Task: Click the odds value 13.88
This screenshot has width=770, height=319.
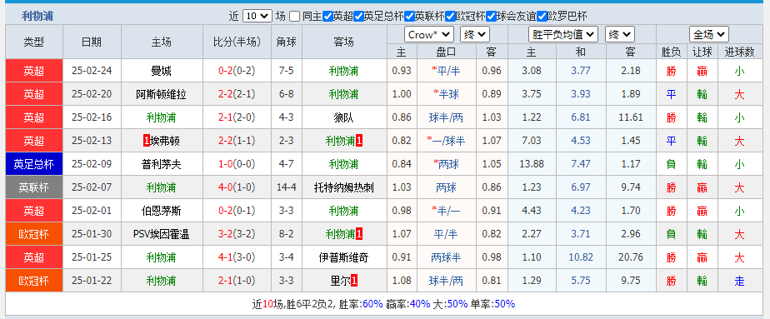Action: [x=532, y=164]
